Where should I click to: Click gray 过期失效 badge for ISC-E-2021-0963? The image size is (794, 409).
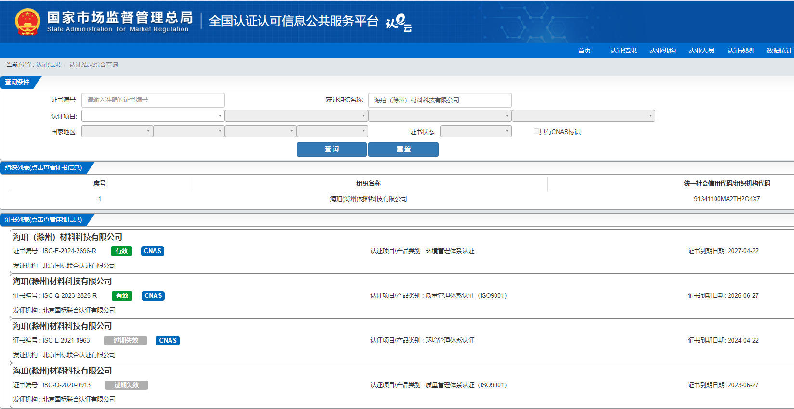click(x=126, y=341)
